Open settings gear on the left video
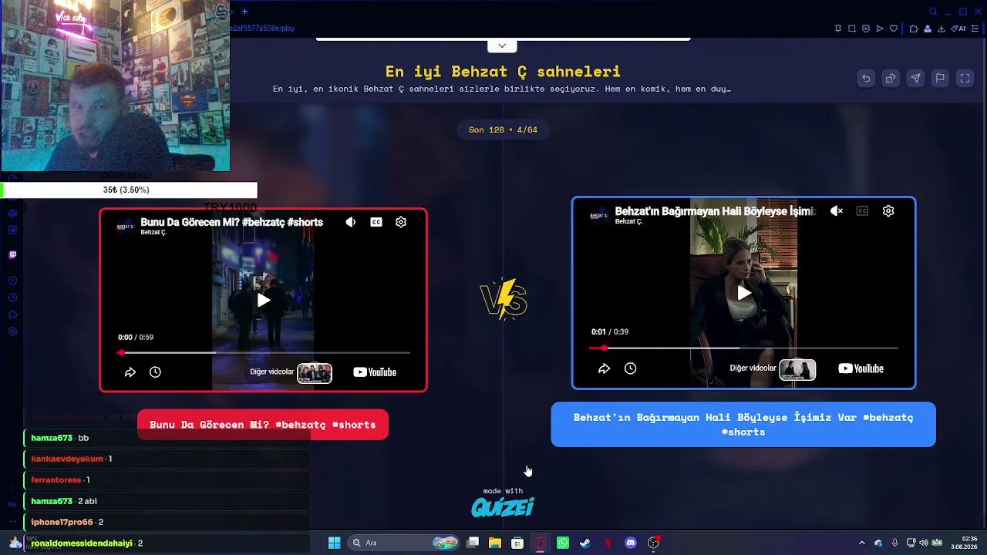This screenshot has width=987, height=555. point(401,222)
